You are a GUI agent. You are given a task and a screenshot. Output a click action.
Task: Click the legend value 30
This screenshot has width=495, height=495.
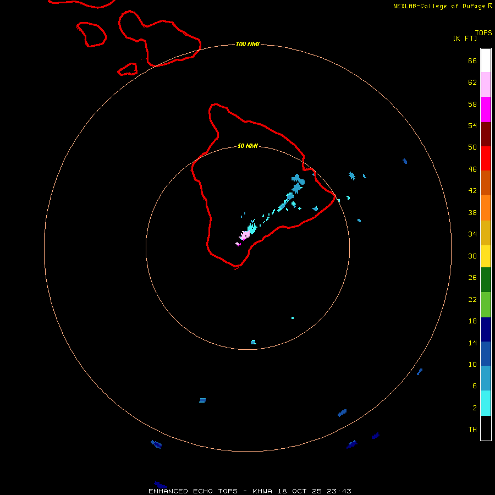pyautogui.click(x=472, y=256)
